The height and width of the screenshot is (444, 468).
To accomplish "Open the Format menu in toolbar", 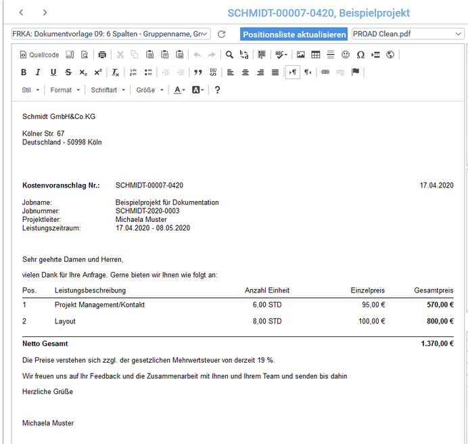I will click(65, 90).
